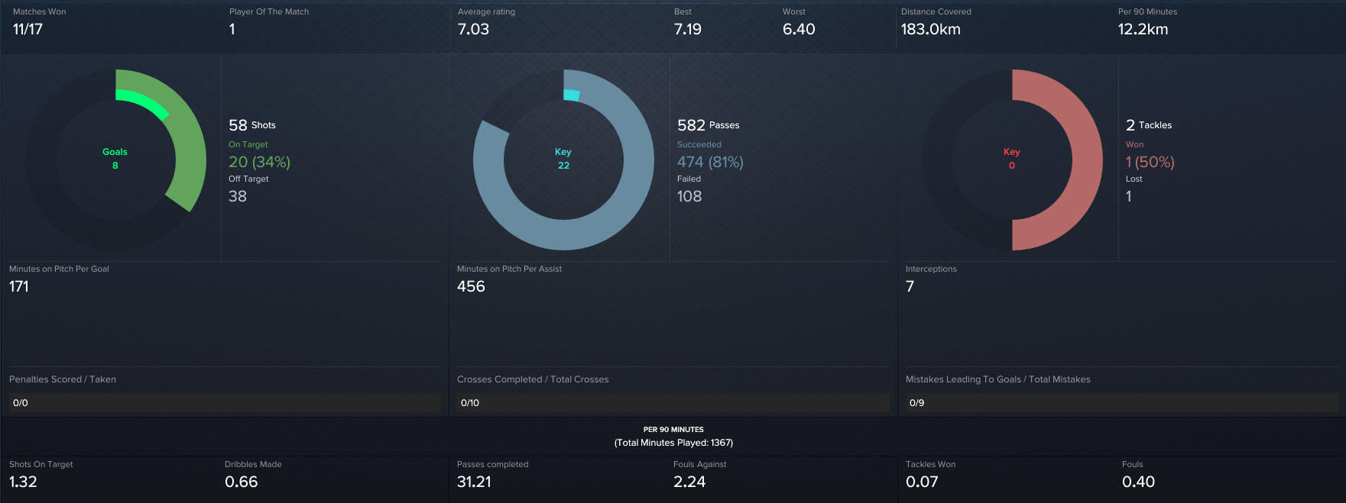Click the Crosses Completed / Total Crosses label
The image size is (1346, 503).
click(533, 379)
